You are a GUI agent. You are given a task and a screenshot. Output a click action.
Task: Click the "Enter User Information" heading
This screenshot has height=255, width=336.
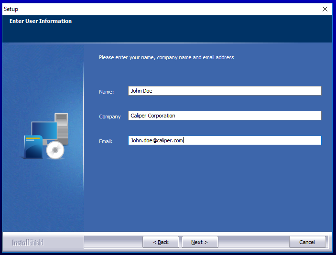pos(41,21)
